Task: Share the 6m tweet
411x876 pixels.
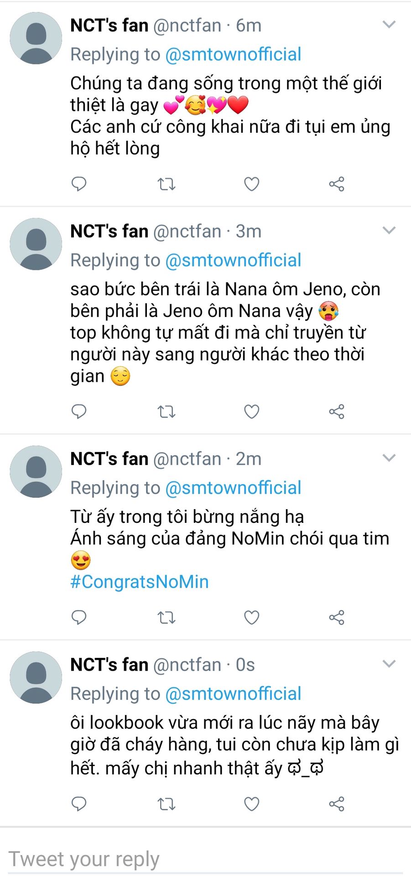Action: tap(337, 184)
